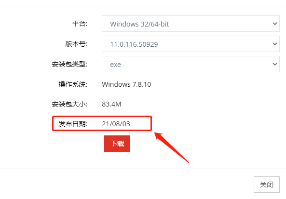Click the 关闭 close button
286x199 pixels.
(267, 185)
